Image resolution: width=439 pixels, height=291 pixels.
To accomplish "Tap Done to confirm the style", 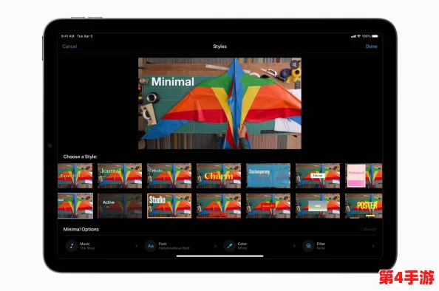I will (x=372, y=47).
